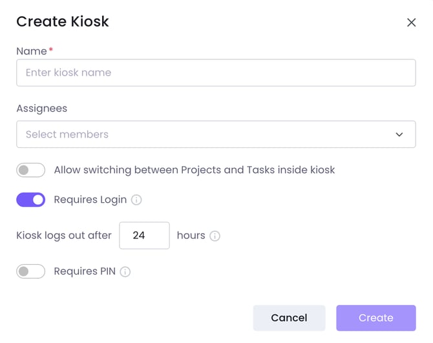Close the Create Kiosk dialog with X
The height and width of the screenshot is (343, 433).
tap(411, 23)
